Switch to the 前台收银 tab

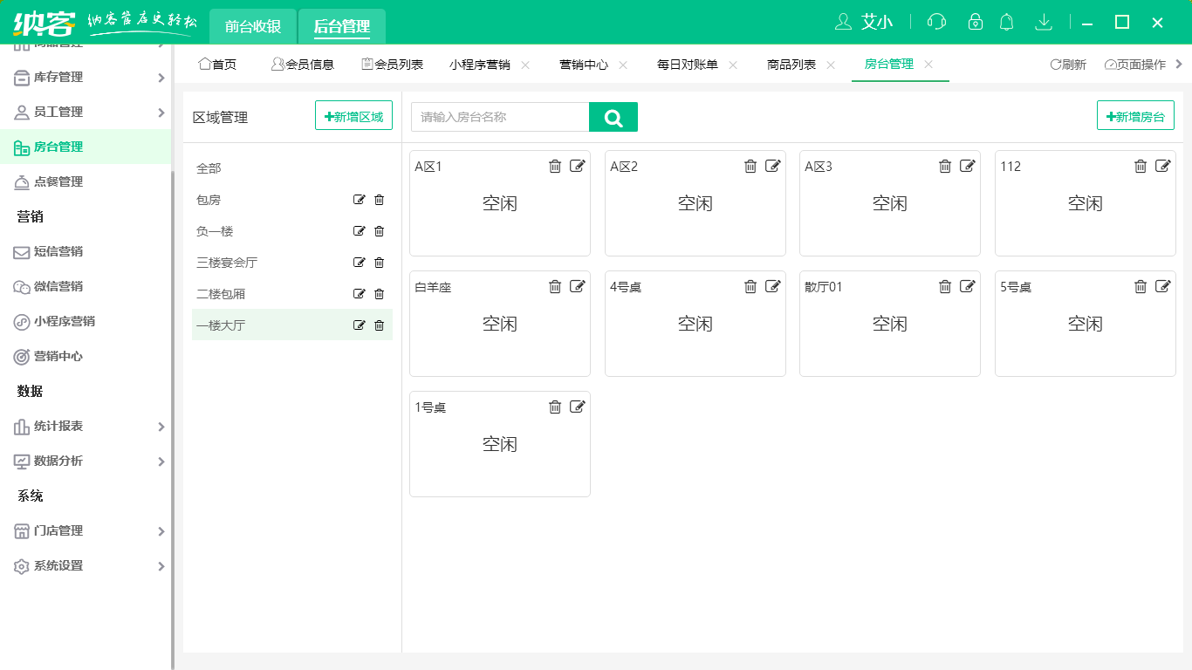click(253, 26)
